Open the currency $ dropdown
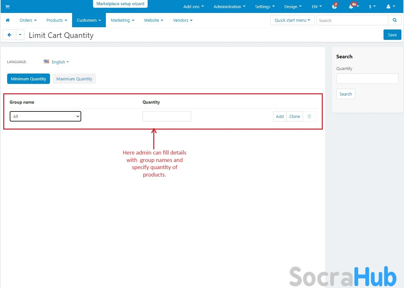Screen dimensions: 404x288 click(x=372, y=6)
